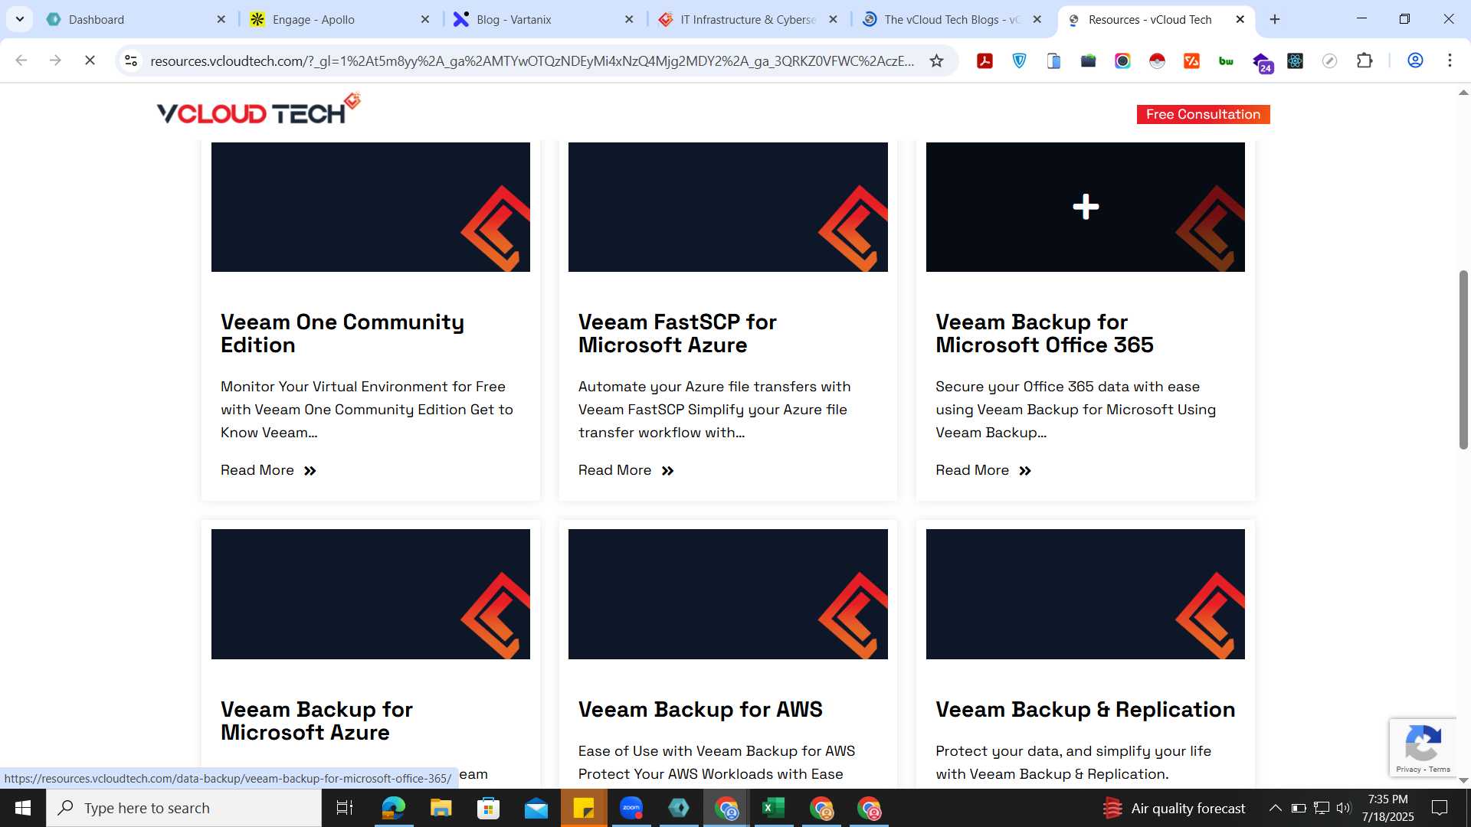Viewport: 1471px width, 827px height.
Task: Open Veeam Backup for Office 365 thumbnail
Action: [1085, 207]
